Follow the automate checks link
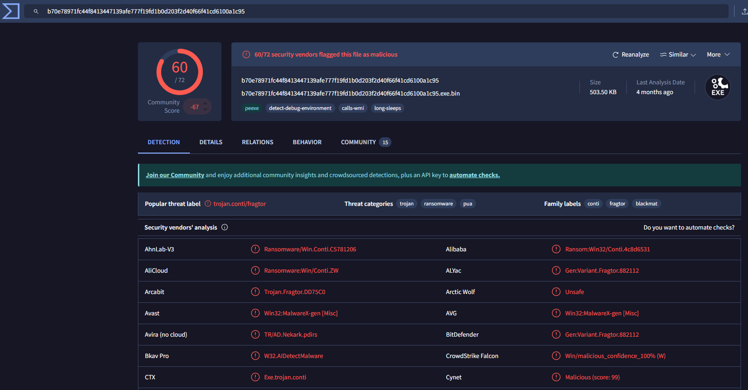The image size is (748, 390). 474,175
